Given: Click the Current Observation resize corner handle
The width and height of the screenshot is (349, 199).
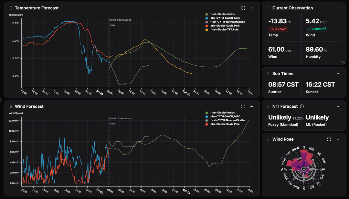Looking at the screenshot, I should (343, 63).
